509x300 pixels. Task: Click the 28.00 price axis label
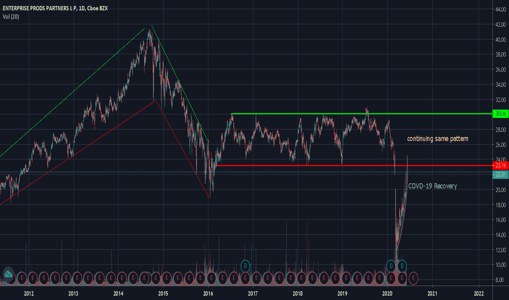click(x=501, y=130)
